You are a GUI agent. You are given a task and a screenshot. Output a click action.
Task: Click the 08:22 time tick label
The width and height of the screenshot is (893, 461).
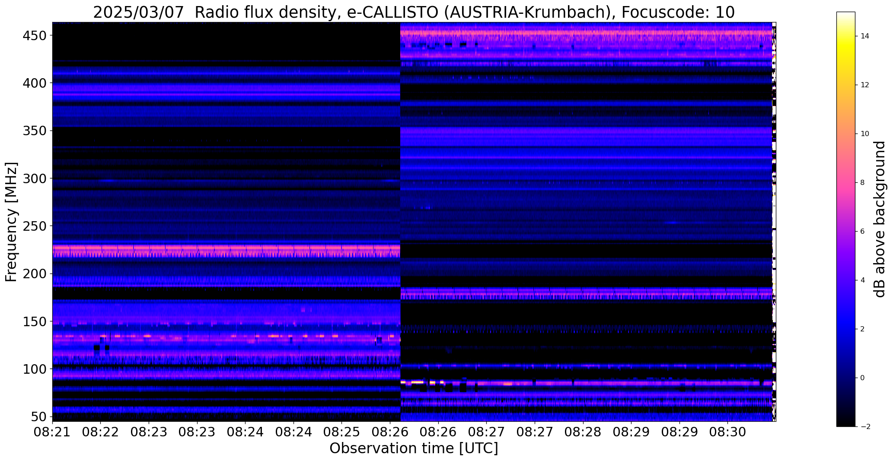tap(100, 432)
